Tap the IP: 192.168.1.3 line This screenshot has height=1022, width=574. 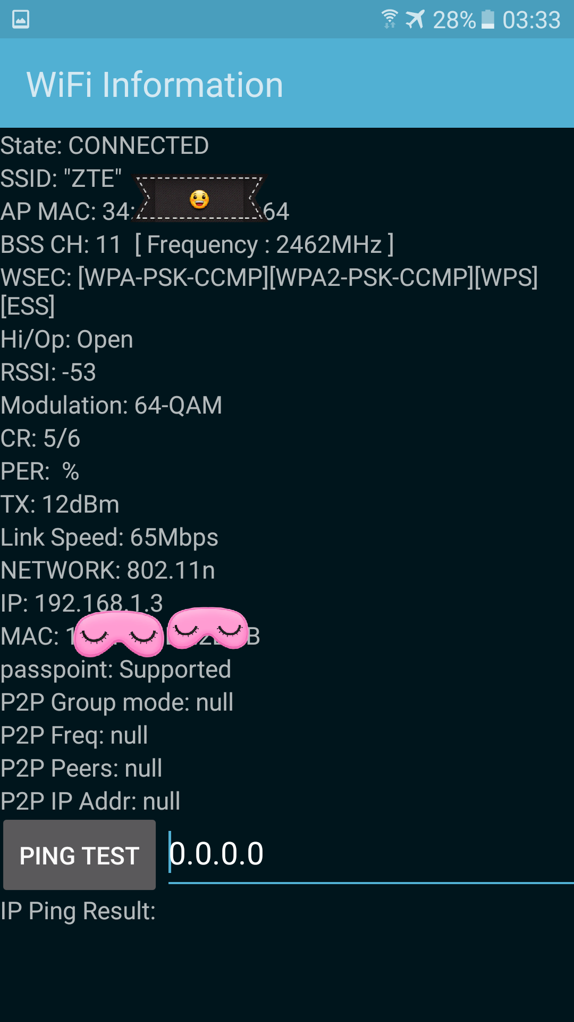(82, 603)
